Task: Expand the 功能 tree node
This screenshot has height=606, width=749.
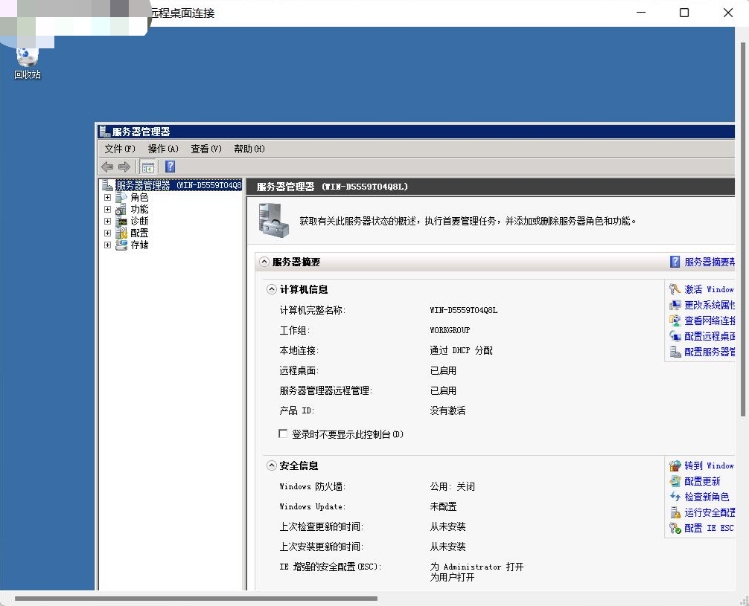Action: point(107,209)
